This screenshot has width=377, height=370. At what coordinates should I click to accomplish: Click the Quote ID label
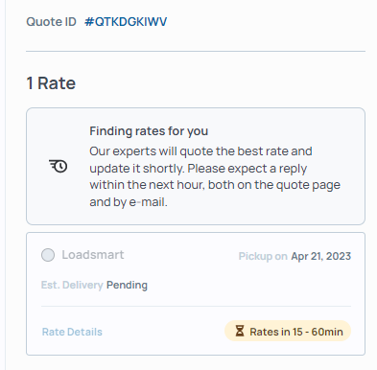pyautogui.click(x=51, y=22)
